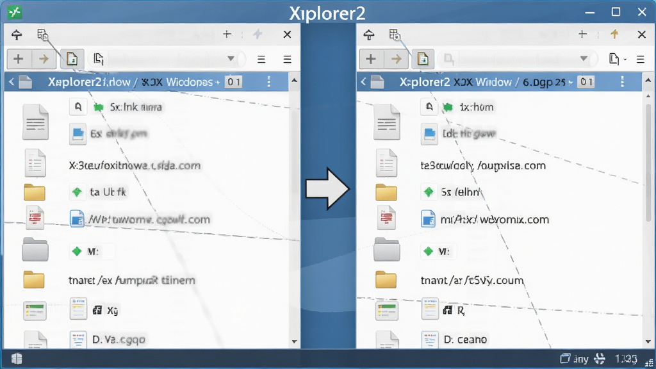
Task: Click the document-tree icon in left pane top toolbar
Action: (42, 35)
